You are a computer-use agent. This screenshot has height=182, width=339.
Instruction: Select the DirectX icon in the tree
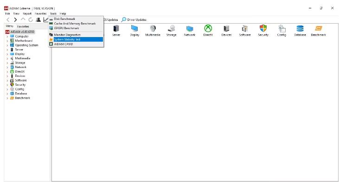coord(12,71)
